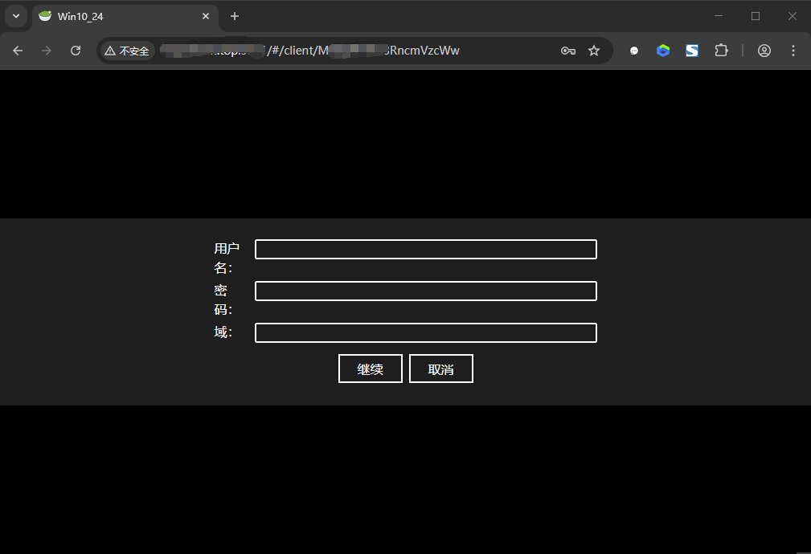Reload the current page
Screen dimensions: 811x554
76,51
